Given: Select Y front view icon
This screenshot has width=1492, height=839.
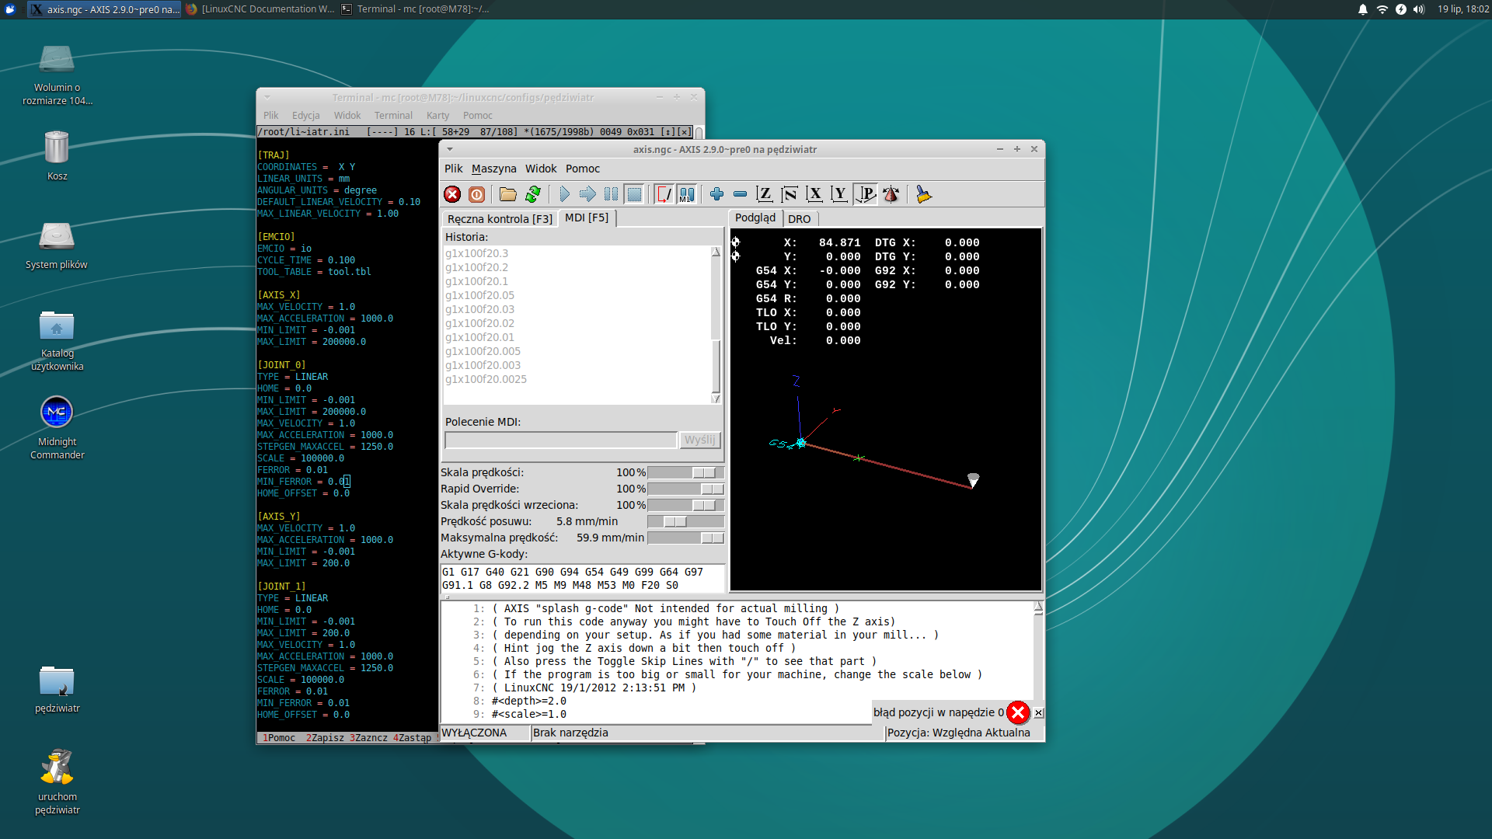Looking at the screenshot, I should point(839,194).
